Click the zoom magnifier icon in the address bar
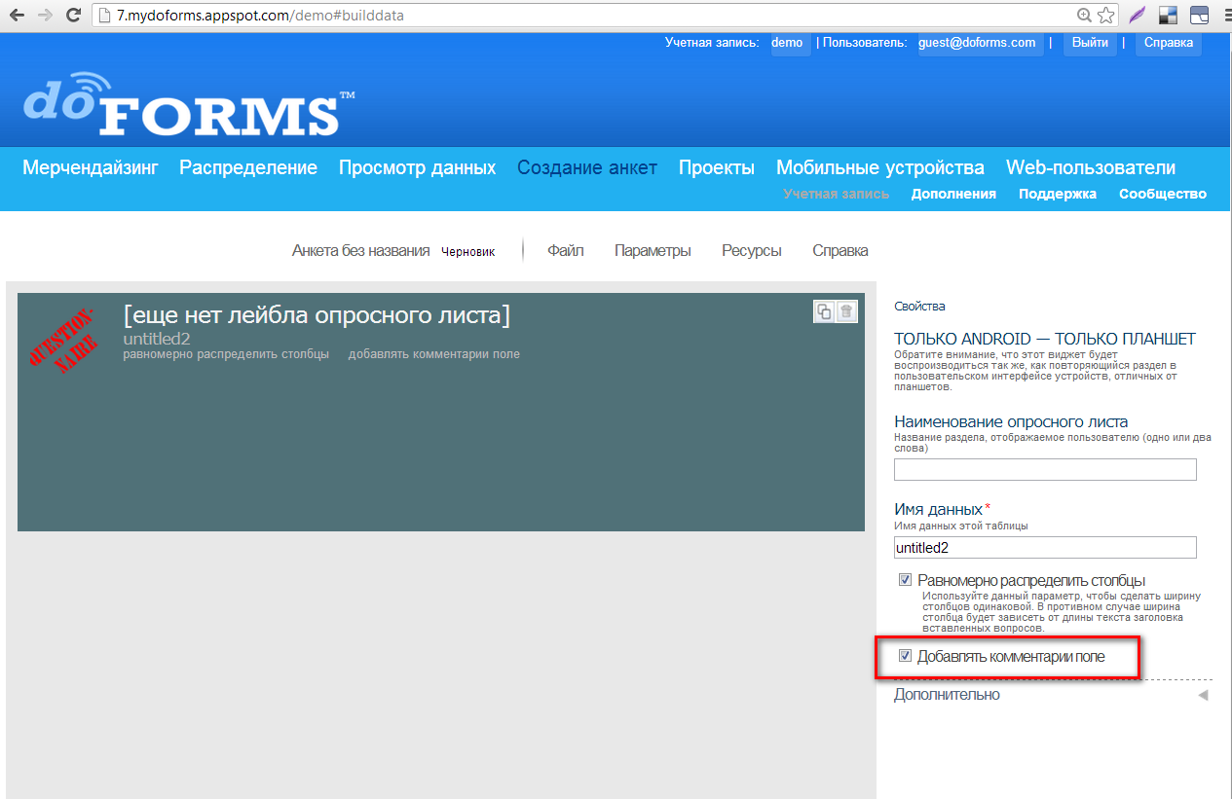1232x799 pixels. 1084,15
